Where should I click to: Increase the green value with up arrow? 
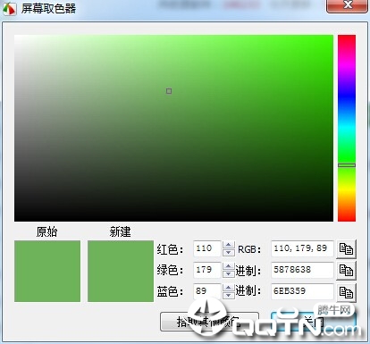[229, 266]
